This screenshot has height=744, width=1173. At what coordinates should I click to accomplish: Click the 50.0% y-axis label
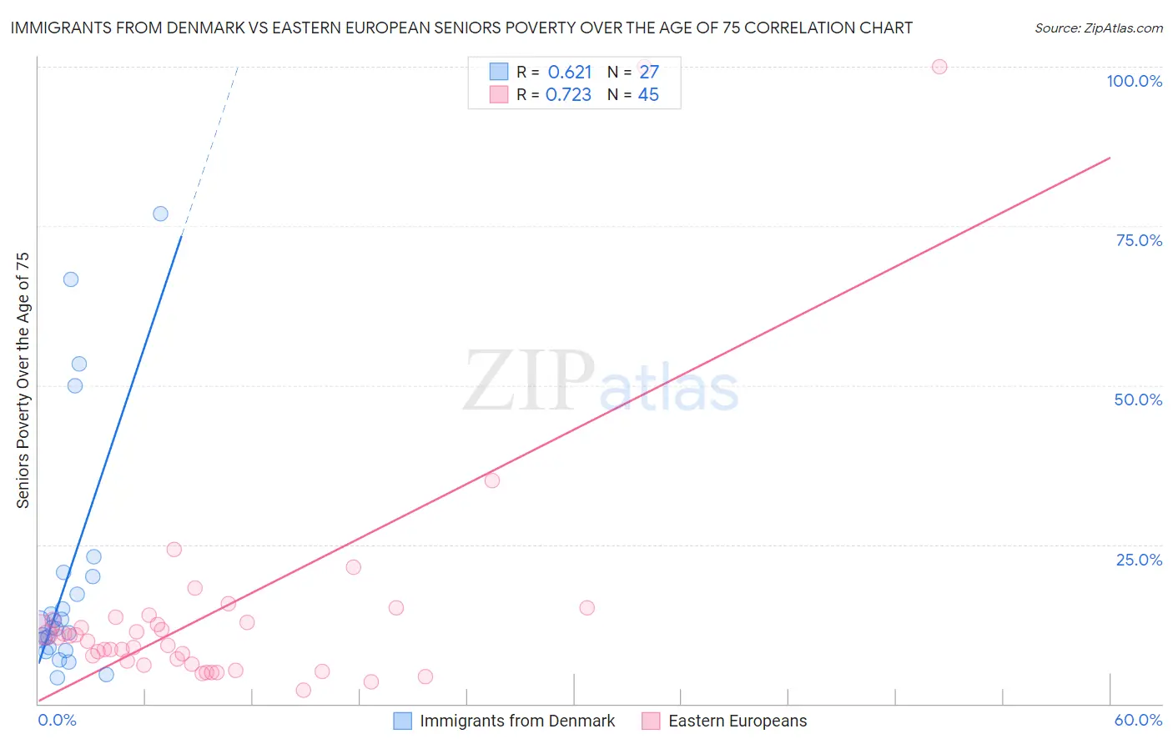tap(1138, 400)
